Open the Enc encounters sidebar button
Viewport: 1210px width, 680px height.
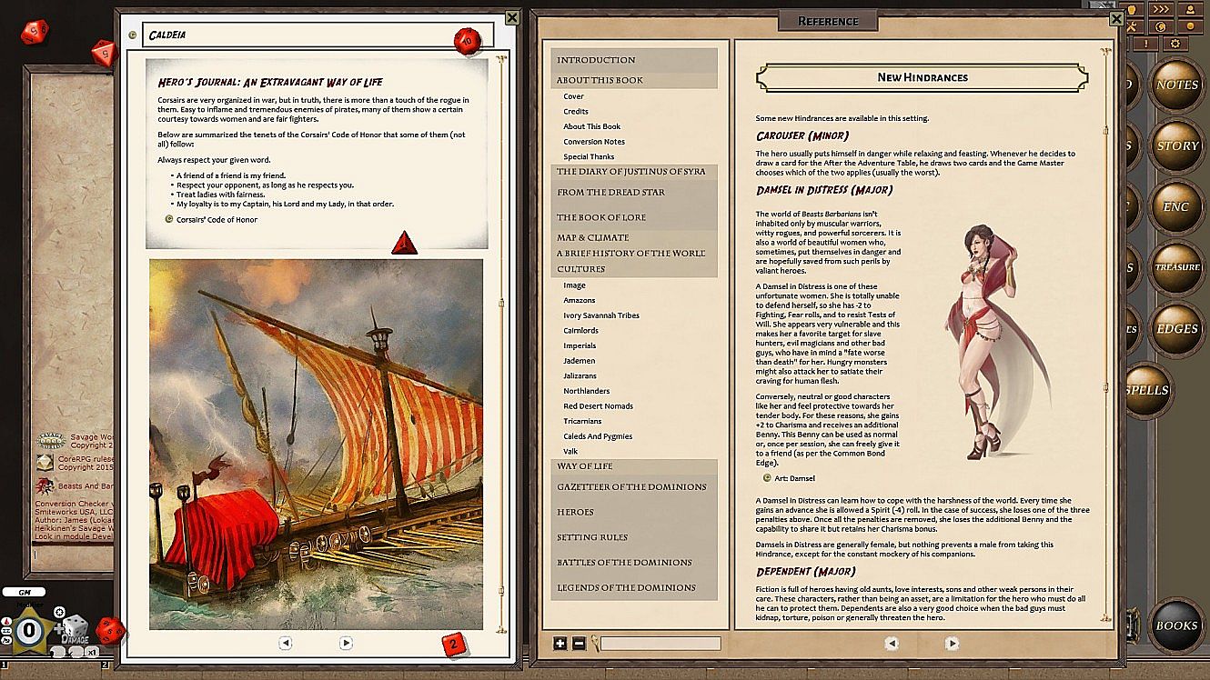[1176, 207]
